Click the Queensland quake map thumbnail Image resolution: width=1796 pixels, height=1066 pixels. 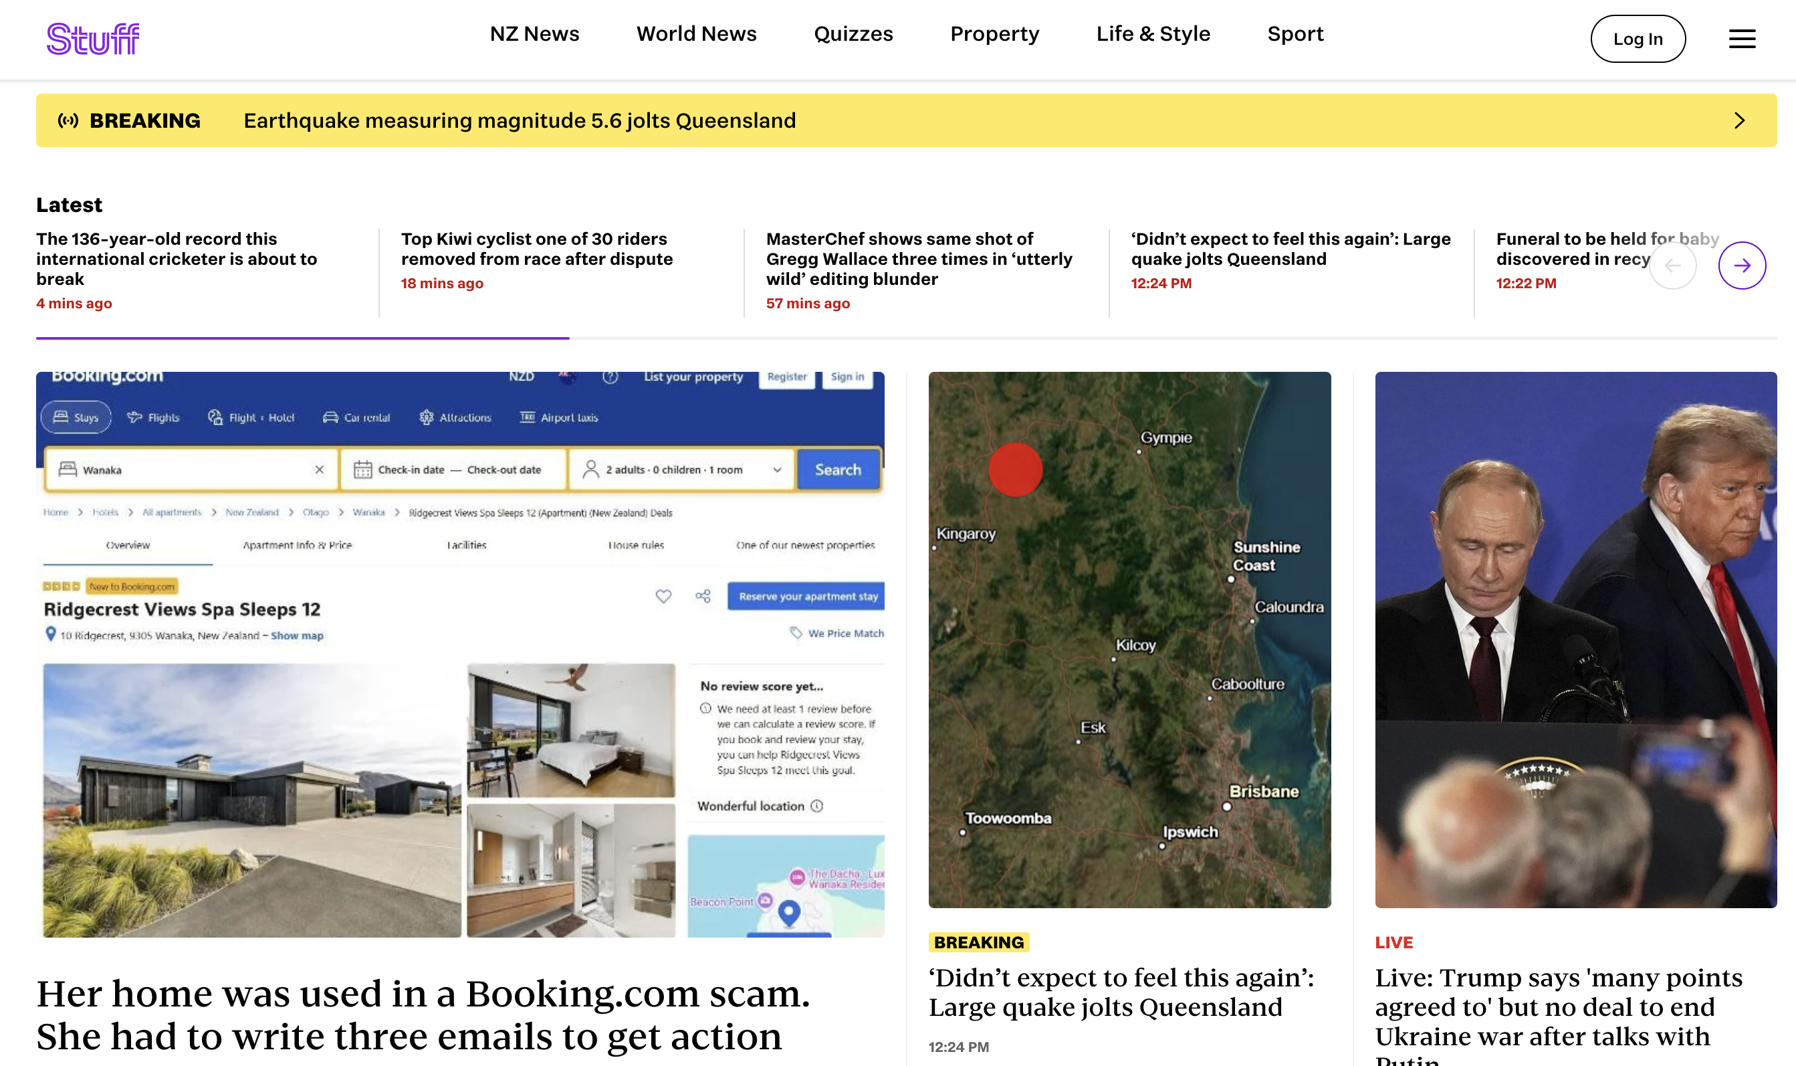[x=1129, y=639]
